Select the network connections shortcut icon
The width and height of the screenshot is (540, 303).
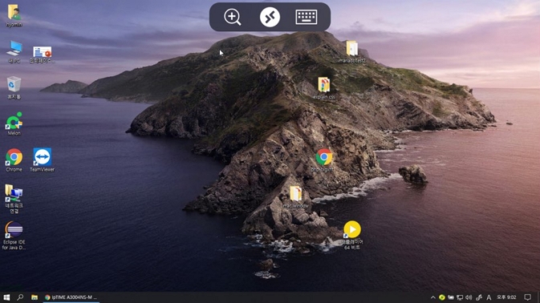point(14,199)
